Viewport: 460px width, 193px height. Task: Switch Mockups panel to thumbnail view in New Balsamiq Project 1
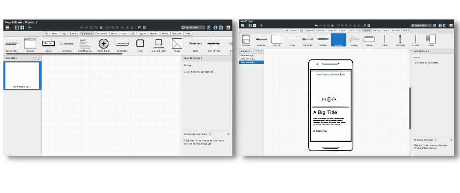pos(34,58)
